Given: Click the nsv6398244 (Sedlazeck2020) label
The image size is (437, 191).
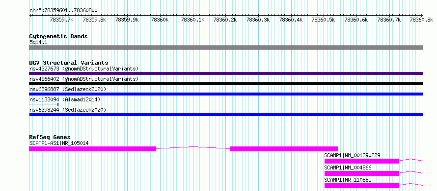Looking at the screenshot, I should 68,110.
